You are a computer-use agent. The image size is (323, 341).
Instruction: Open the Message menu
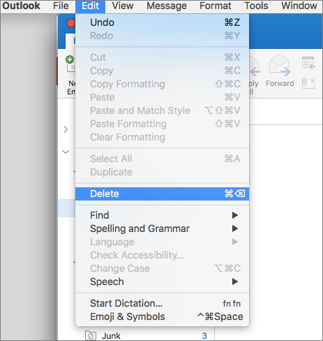click(167, 6)
